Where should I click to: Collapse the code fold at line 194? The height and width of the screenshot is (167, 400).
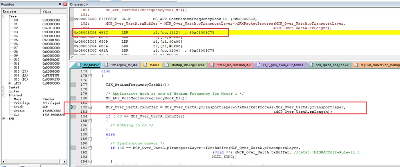[90, 161]
